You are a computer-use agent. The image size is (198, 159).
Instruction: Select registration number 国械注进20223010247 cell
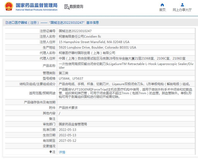pos(75,31)
